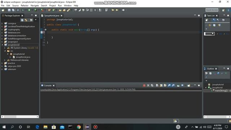Image resolution: width=231 pixels, height=130 pixels.
Task: Toggle Show Console on standard error change
Action: coord(173,85)
